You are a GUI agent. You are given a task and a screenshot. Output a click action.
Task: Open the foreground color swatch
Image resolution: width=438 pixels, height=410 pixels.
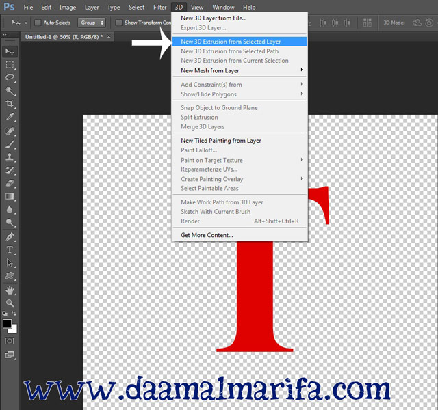coord(7,324)
